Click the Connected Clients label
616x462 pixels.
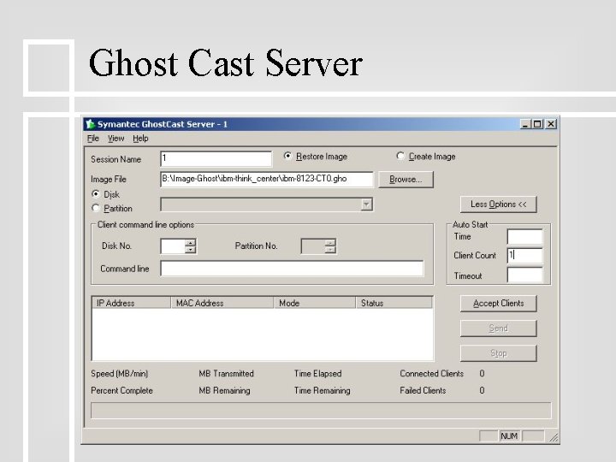point(432,374)
